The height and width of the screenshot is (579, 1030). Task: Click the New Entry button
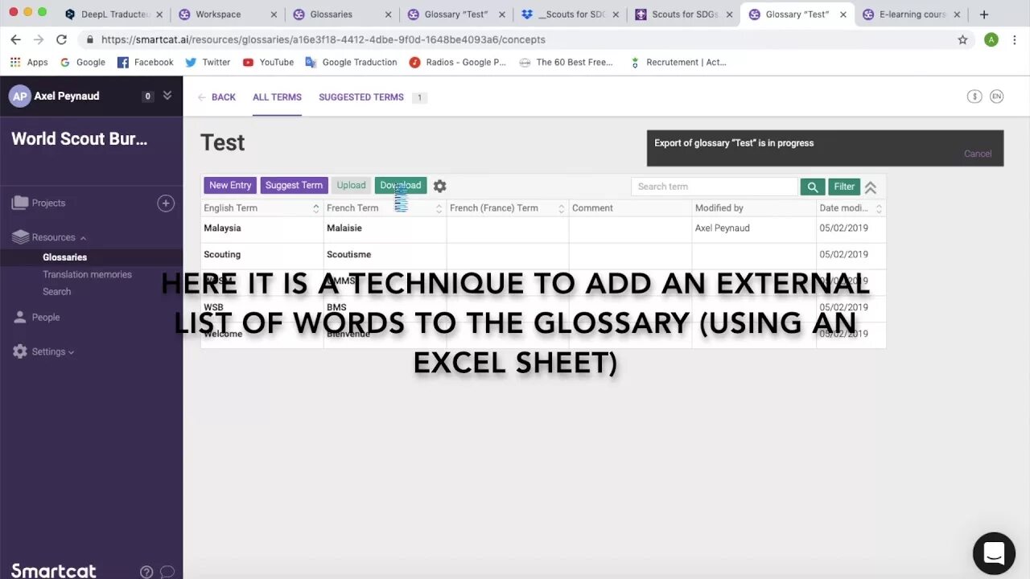[x=230, y=186]
